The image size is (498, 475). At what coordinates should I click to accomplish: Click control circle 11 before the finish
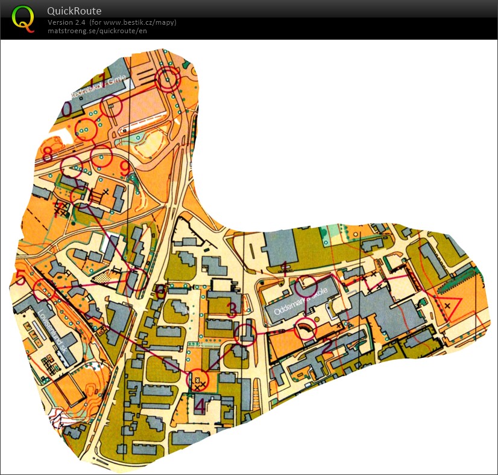pos(111,106)
